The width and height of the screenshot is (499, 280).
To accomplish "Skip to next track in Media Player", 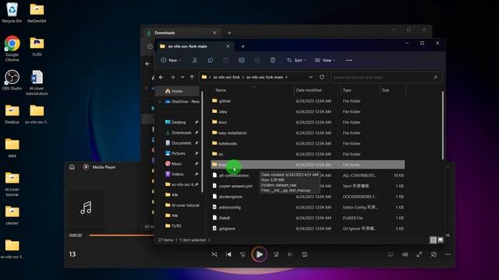I will (290, 254).
